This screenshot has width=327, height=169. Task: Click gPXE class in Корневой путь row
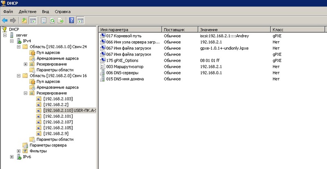pos(277,36)
